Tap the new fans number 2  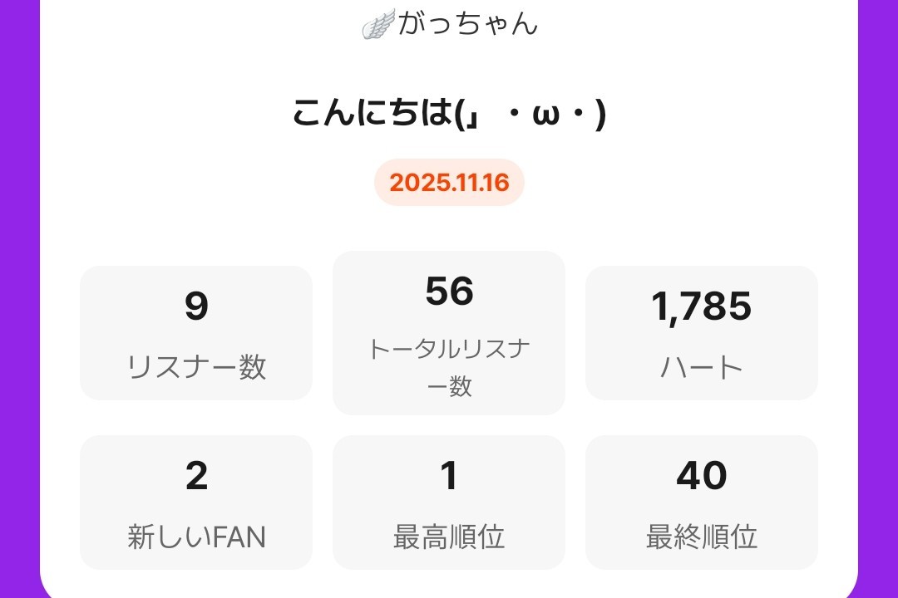[196, 476]
